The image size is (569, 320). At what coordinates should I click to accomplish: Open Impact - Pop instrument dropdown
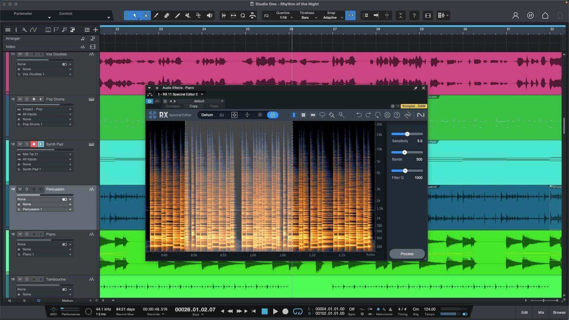(45, 109)
